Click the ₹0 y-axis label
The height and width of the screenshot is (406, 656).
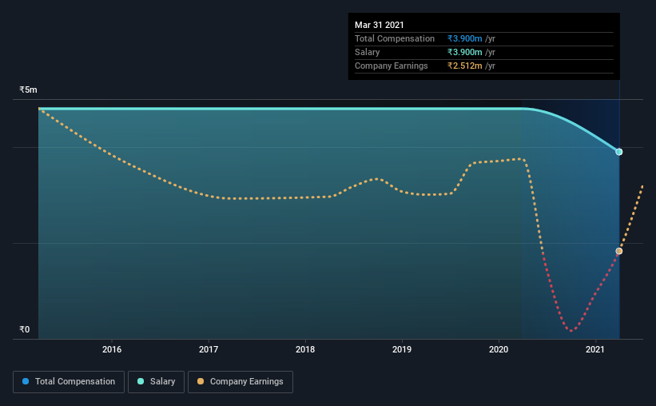(24, 330)
